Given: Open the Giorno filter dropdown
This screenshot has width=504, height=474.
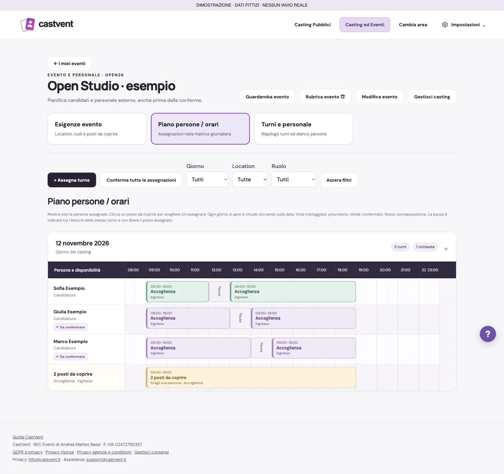Looking at the screenshot, I should tap(207, 180).
